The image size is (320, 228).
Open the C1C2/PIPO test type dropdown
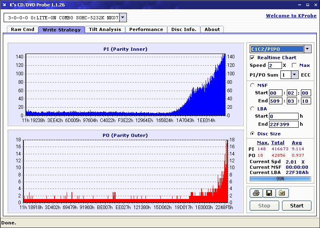(307, 49)
